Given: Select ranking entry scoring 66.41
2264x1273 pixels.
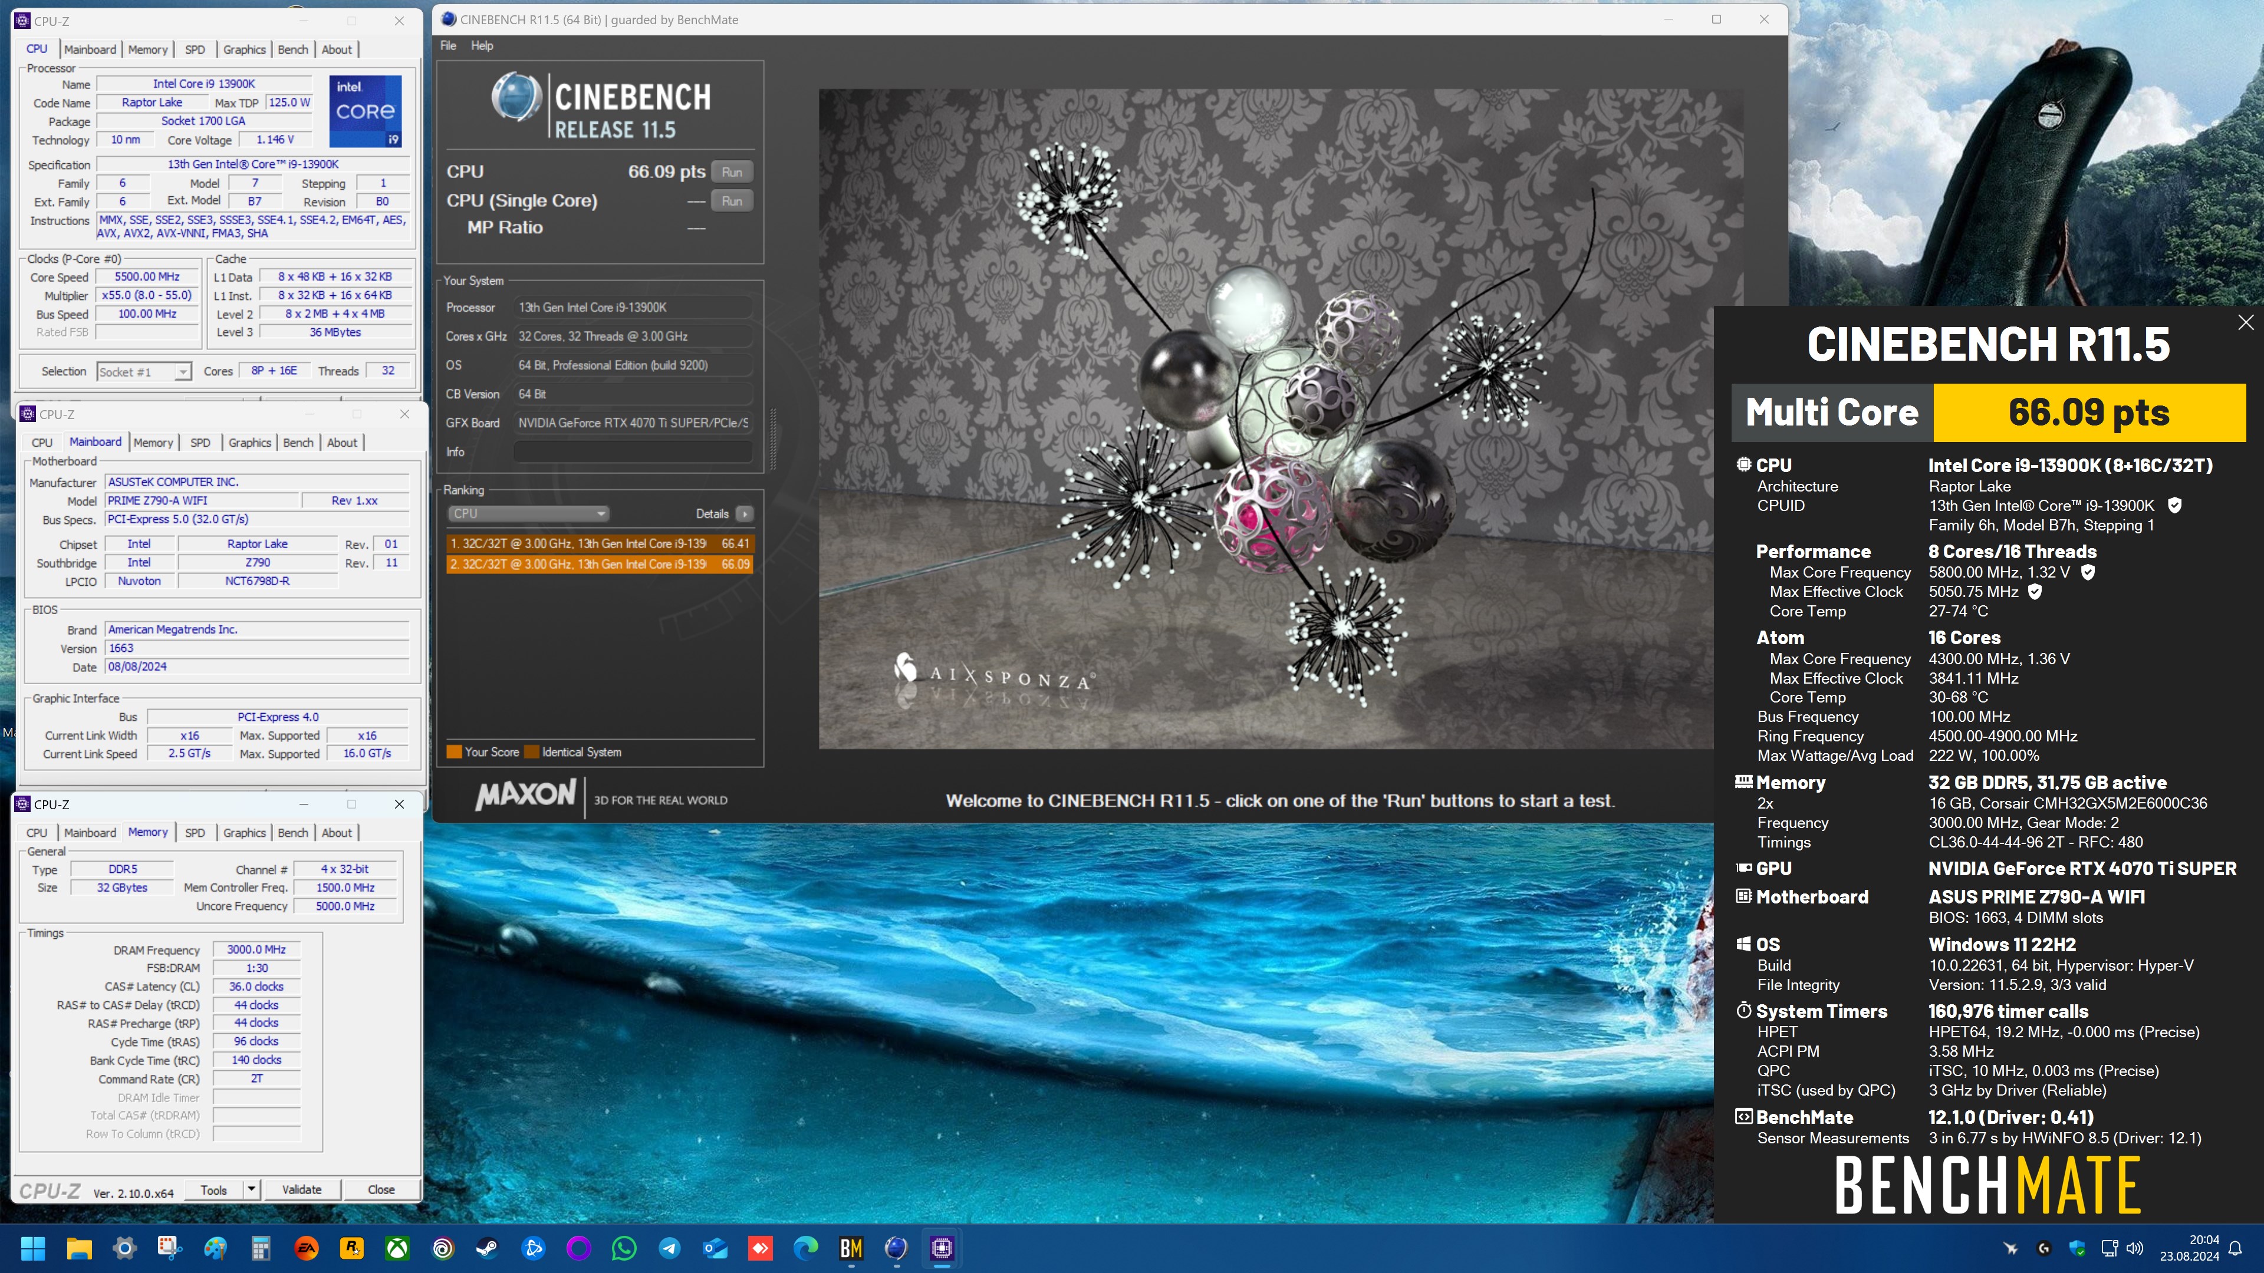Looking at the screenshot, I should 600,544.
